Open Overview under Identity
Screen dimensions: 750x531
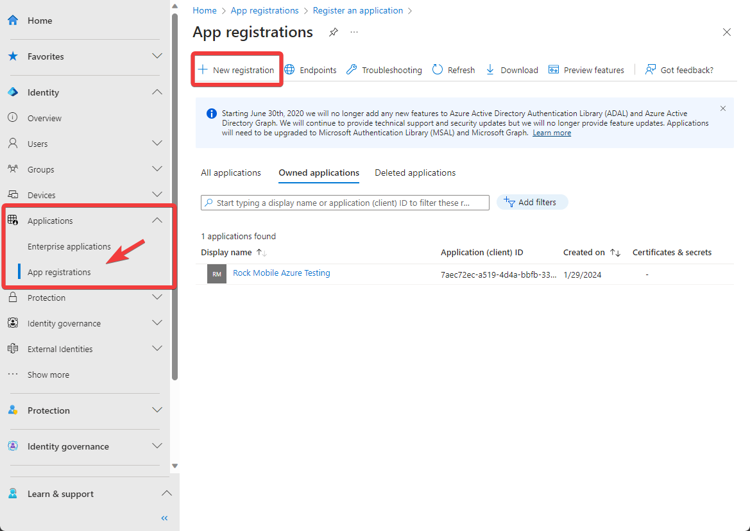(x=44, y=118)
